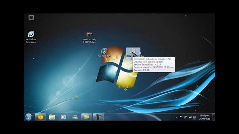This screenshot has width=239, height=134.
Task: Click the Show Desktop strip
Action: [x=214, y=117]
